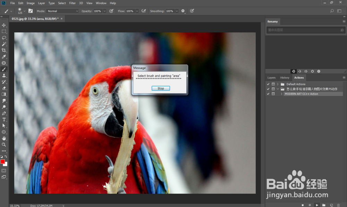This screenshot has width=347, height=207.
Task: Toggle pressure for opacity
Action: [x=111, y=11]
